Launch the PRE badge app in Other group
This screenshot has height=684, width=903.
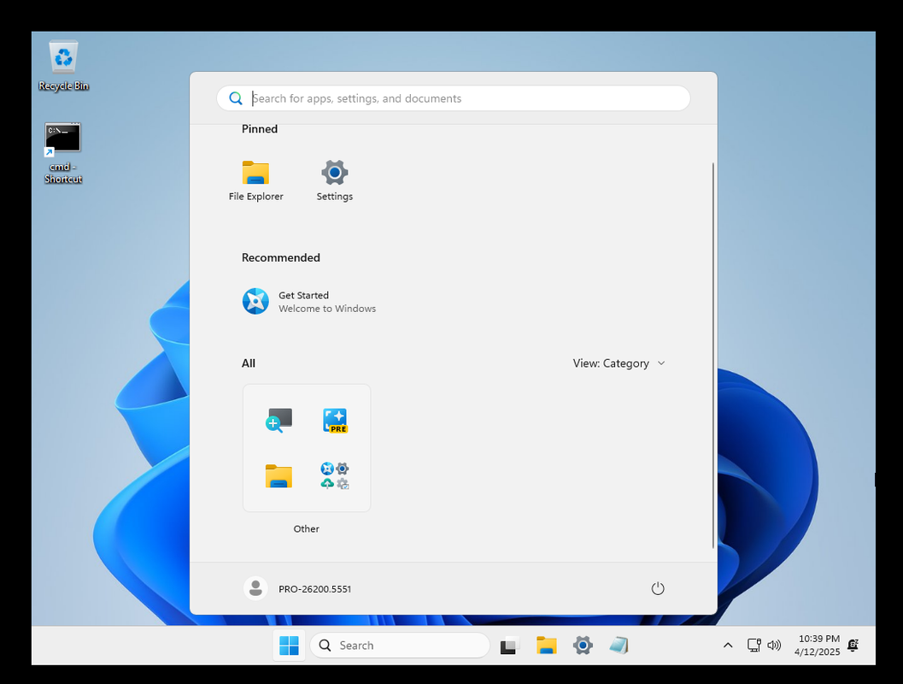[335, 420]
